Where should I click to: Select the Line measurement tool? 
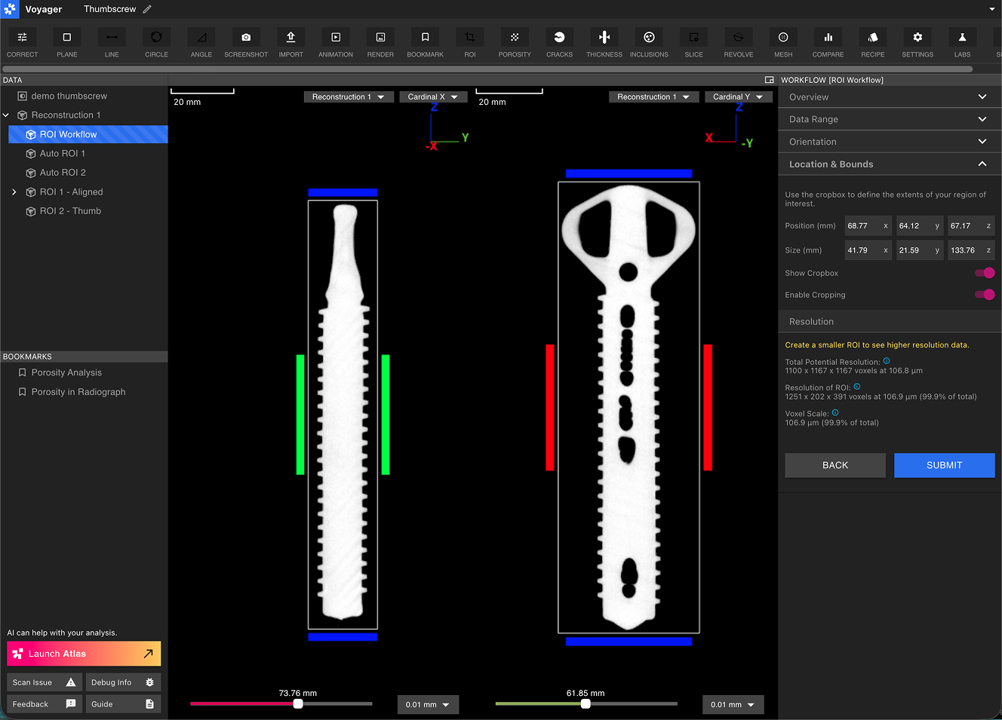(112, 43)
